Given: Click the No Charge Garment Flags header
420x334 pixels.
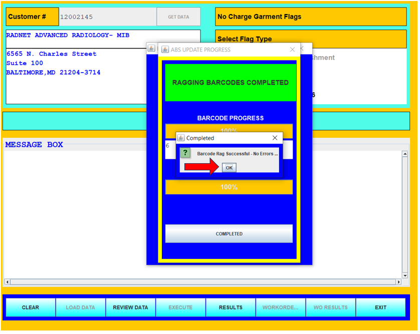Looking at the screenshot, I should (x=312, y=17).
